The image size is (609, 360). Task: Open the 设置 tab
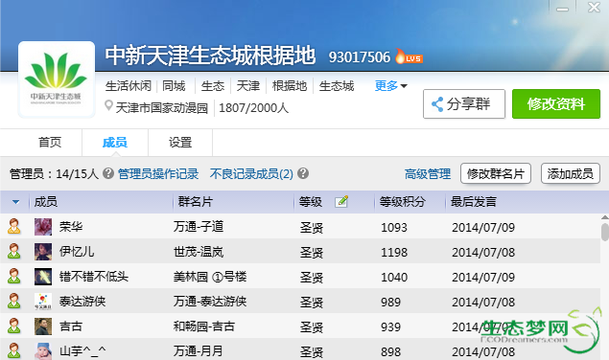coord(180,142)
